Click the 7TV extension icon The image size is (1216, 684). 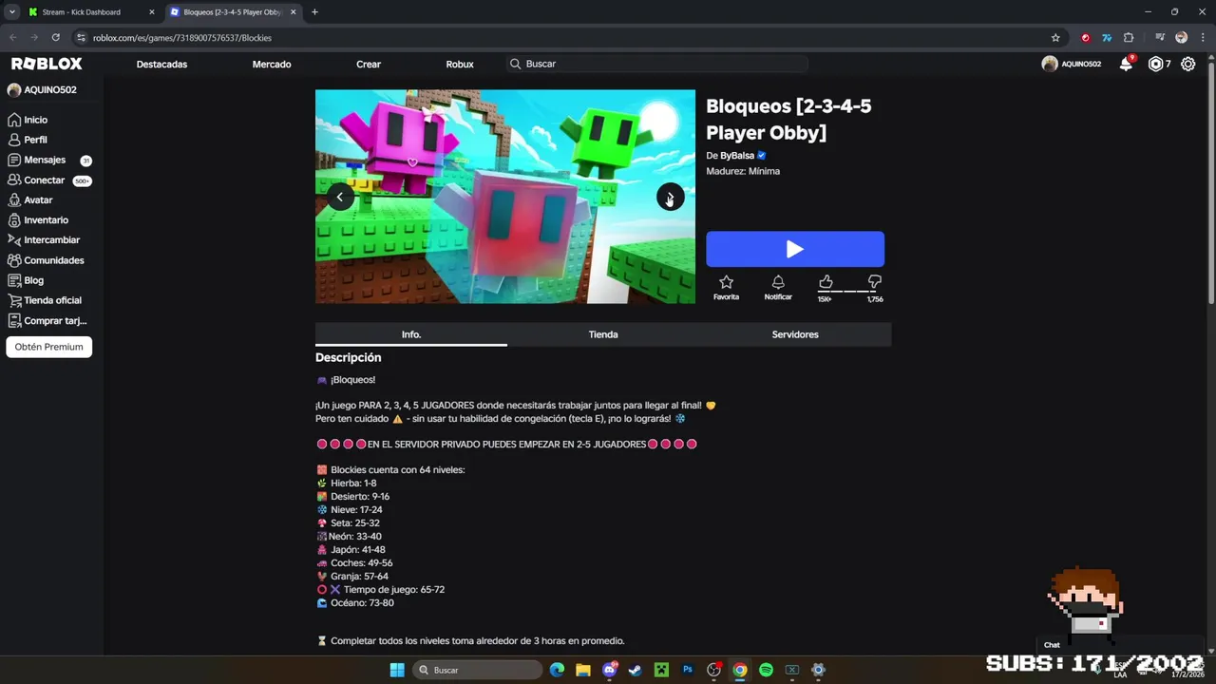(1107, 37)
